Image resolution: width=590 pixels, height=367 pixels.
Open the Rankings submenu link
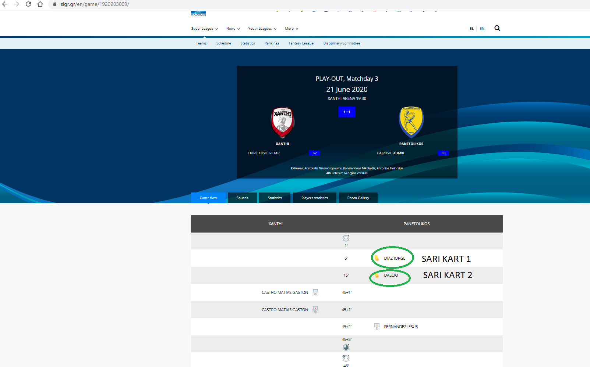click(272, 43)
